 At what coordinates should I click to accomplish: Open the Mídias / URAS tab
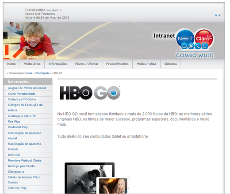point(146,64)
